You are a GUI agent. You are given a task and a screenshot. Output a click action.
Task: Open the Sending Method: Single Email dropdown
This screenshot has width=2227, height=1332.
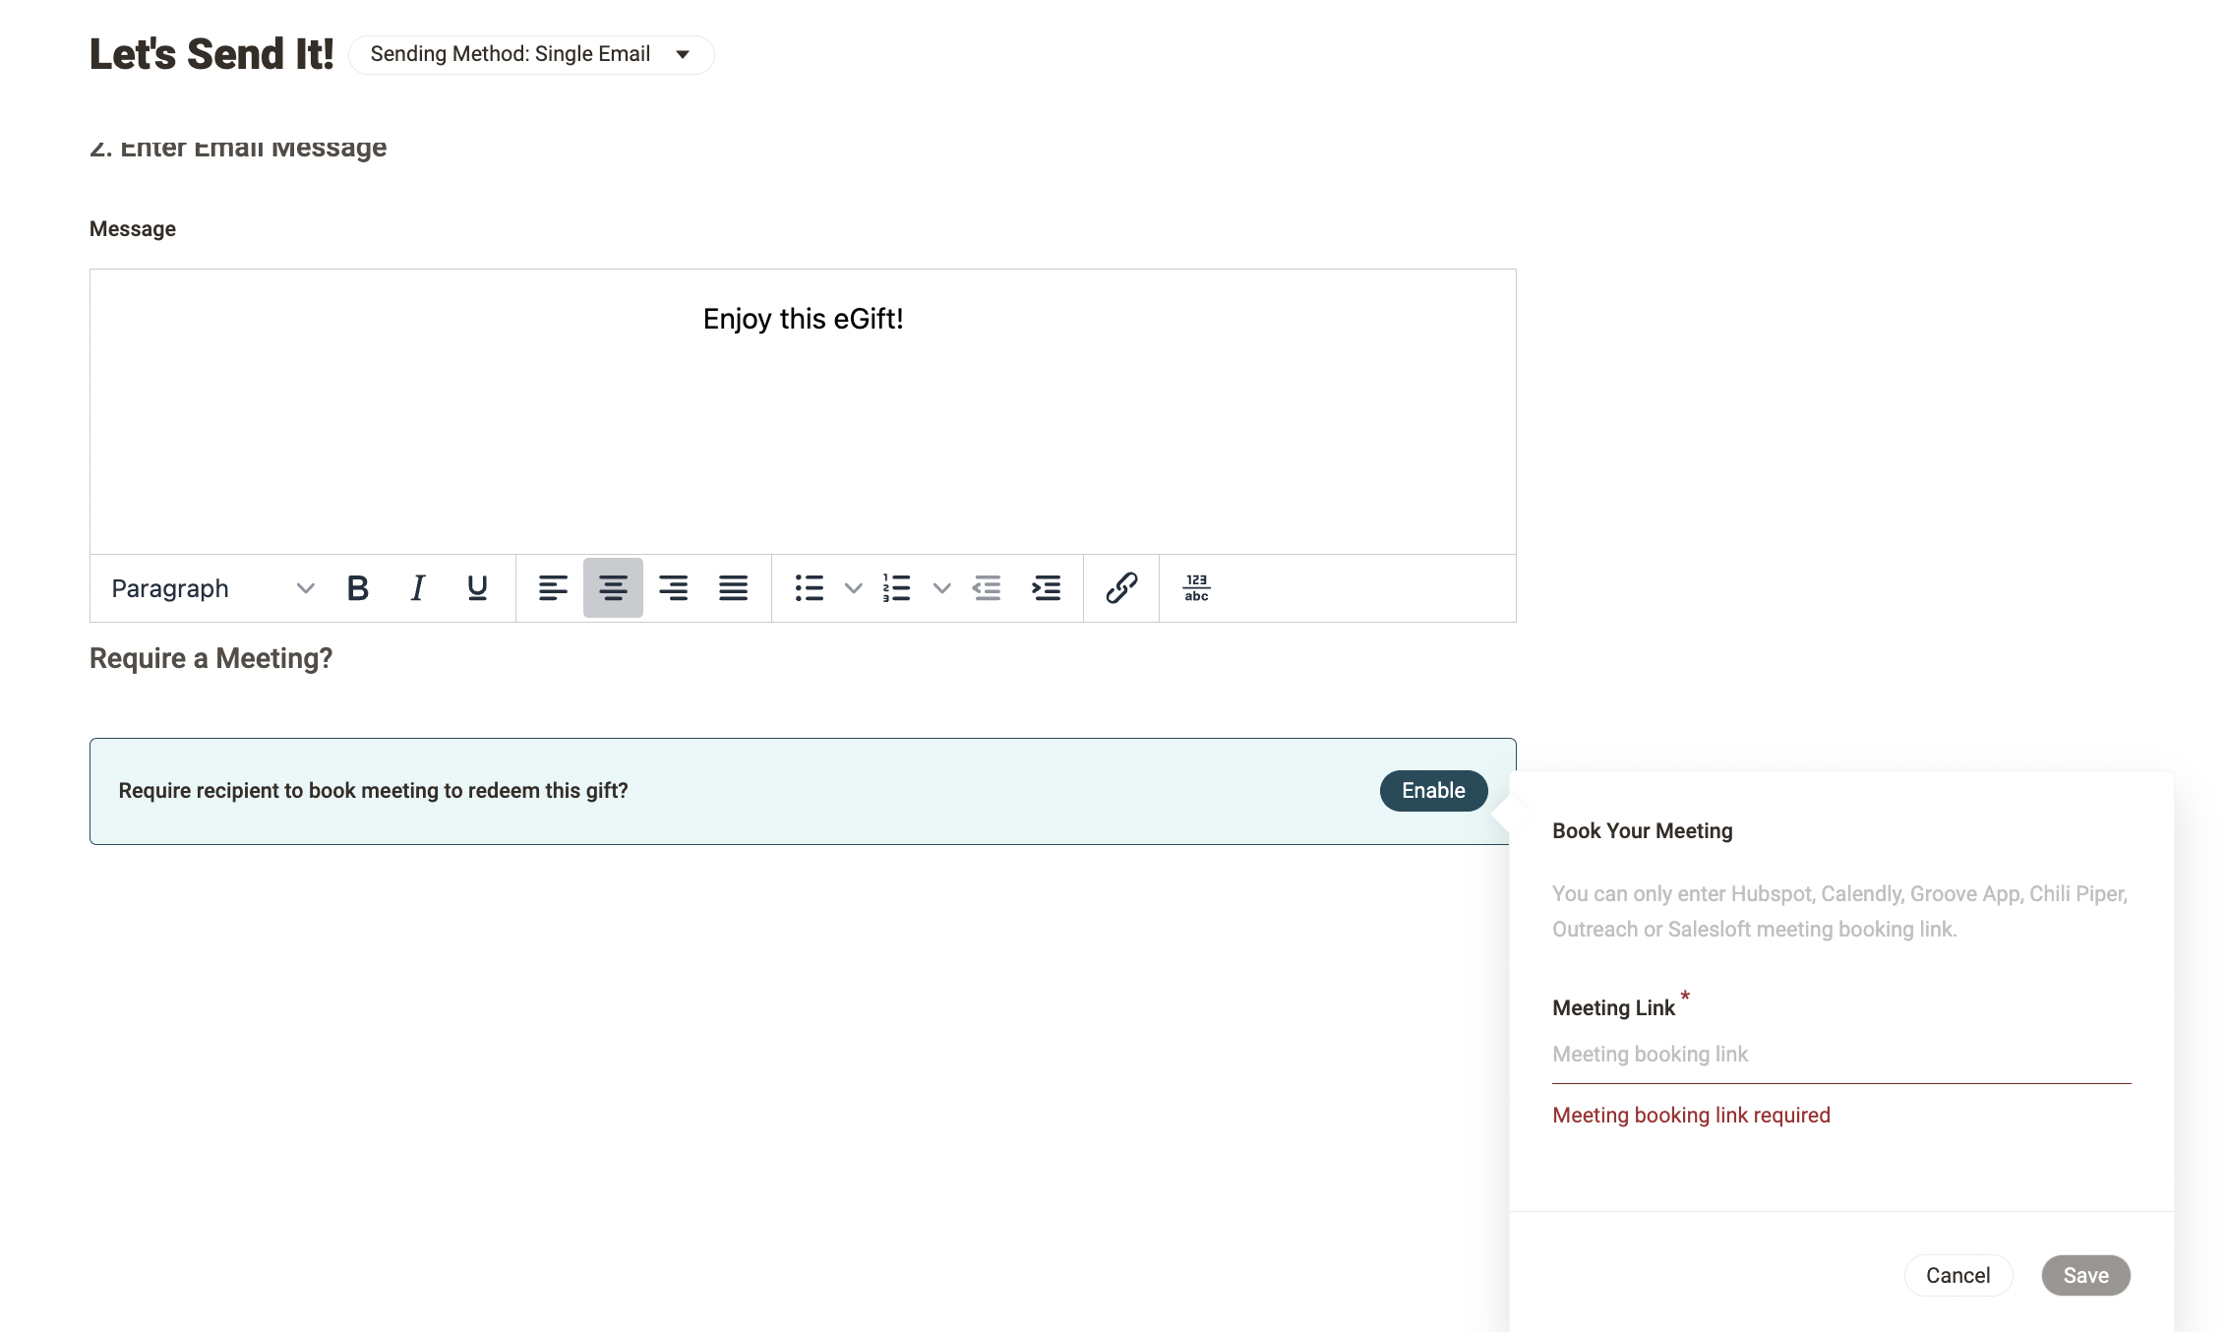[531, 54]
